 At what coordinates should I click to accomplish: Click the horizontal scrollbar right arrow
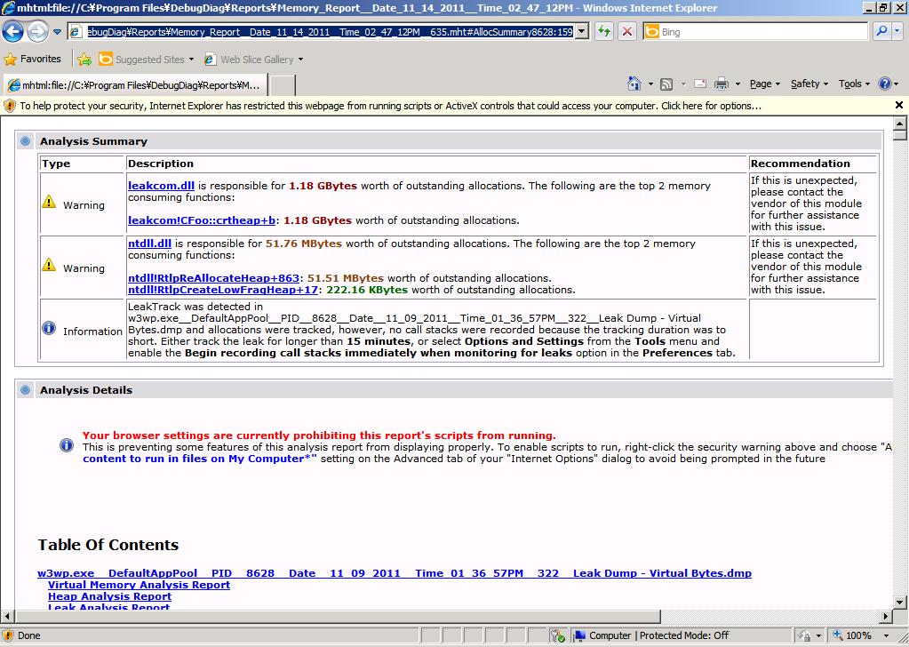click(x=885, y=617)
